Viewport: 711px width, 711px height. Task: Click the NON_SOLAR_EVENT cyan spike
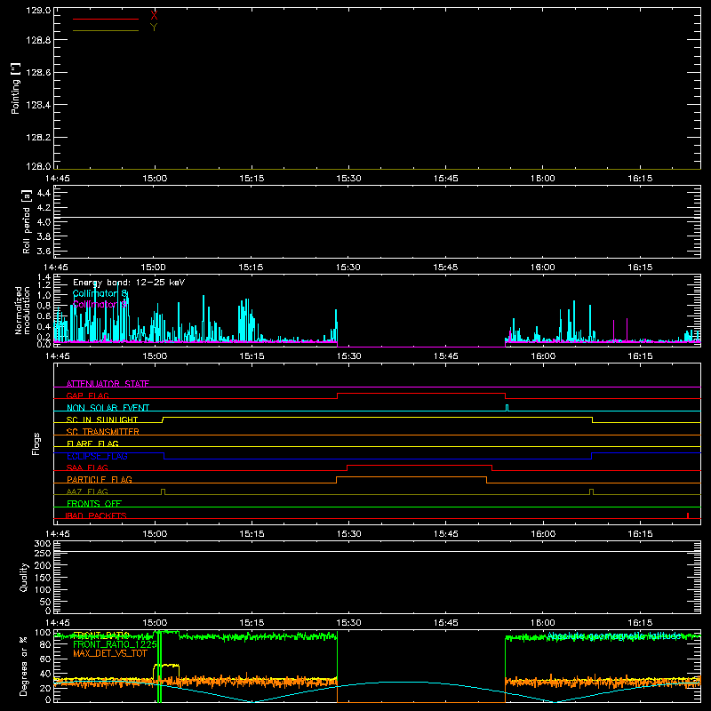click(507, 408)
